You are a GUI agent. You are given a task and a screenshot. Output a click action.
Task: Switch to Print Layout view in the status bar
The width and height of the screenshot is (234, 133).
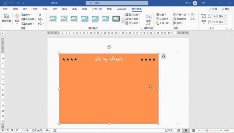[186, 130]
